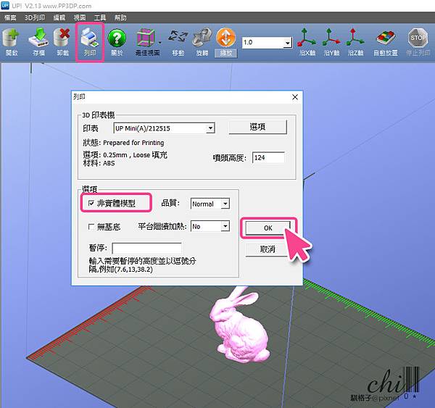This screenshot has height=408, width=435.
Task: Enable the 無基底 (No raft) checkbox
Action: (x=91, y=227)
